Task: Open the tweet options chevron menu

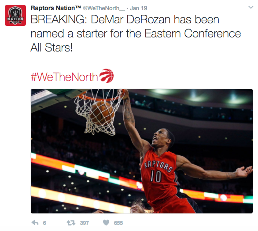Action: point(251,7)
